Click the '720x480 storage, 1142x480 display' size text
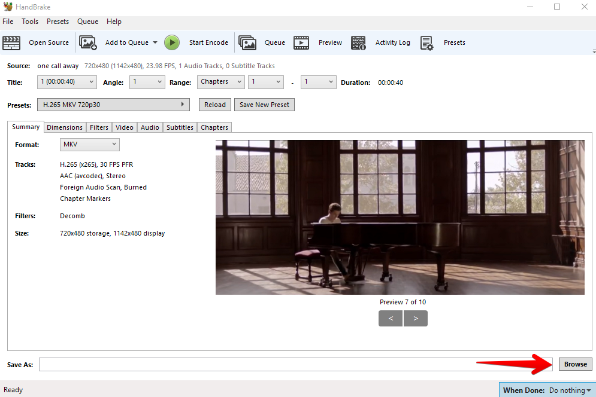The height and width of the screenshot is (397, 596). [113, 233]
